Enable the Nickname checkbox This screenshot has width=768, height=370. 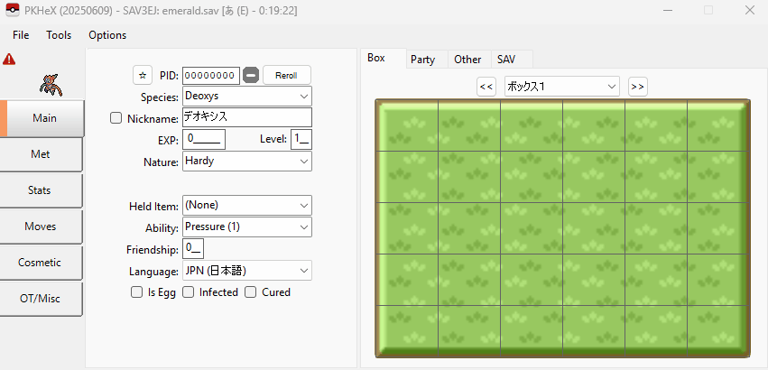[x=116, y=118]
